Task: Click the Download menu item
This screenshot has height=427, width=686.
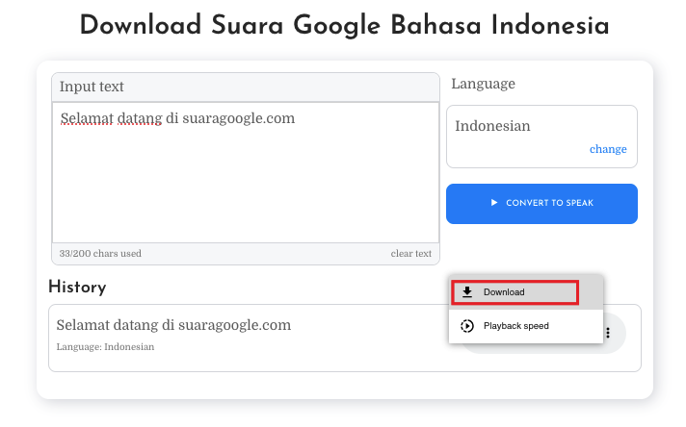Action: 525,292
